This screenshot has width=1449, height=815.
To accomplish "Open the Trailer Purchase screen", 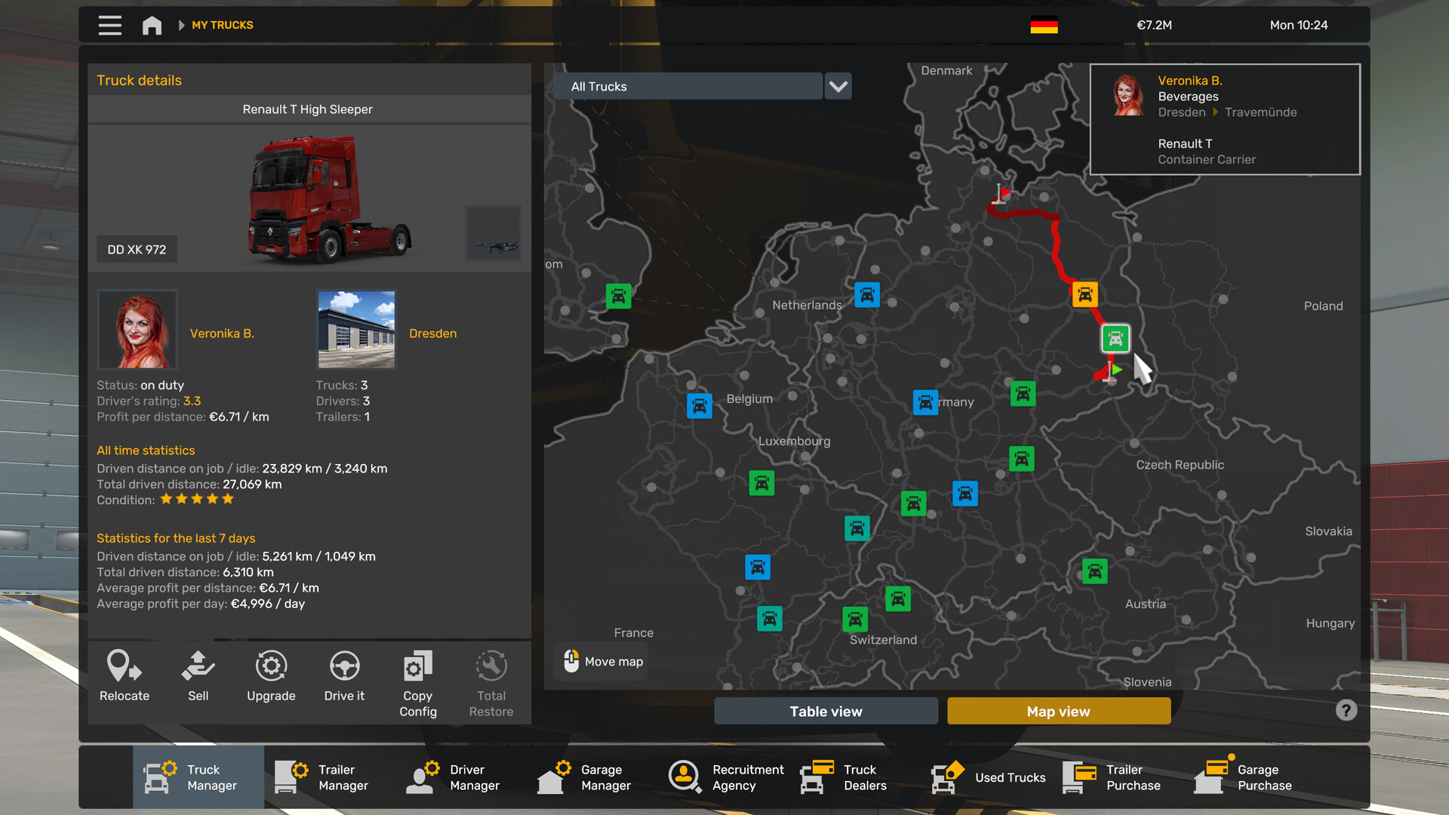I will tap(1115, 777).
